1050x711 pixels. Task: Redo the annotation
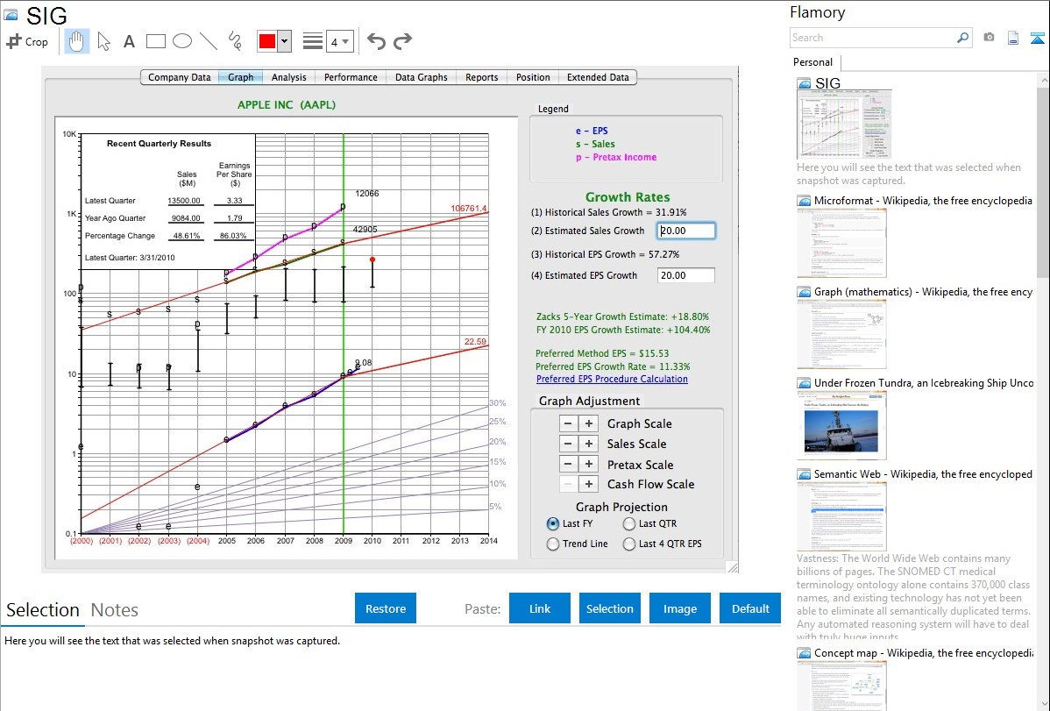(402, 41)
